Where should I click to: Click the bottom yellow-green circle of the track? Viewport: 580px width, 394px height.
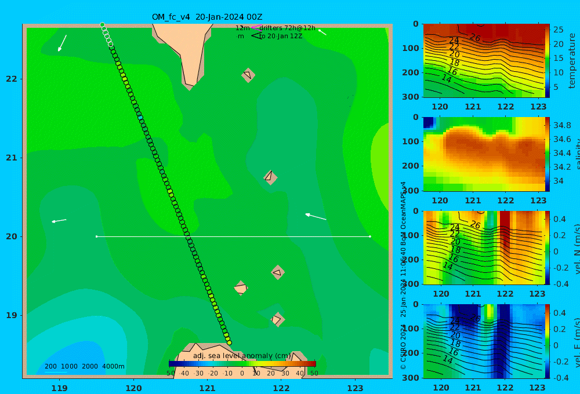[x=229, y=342]
